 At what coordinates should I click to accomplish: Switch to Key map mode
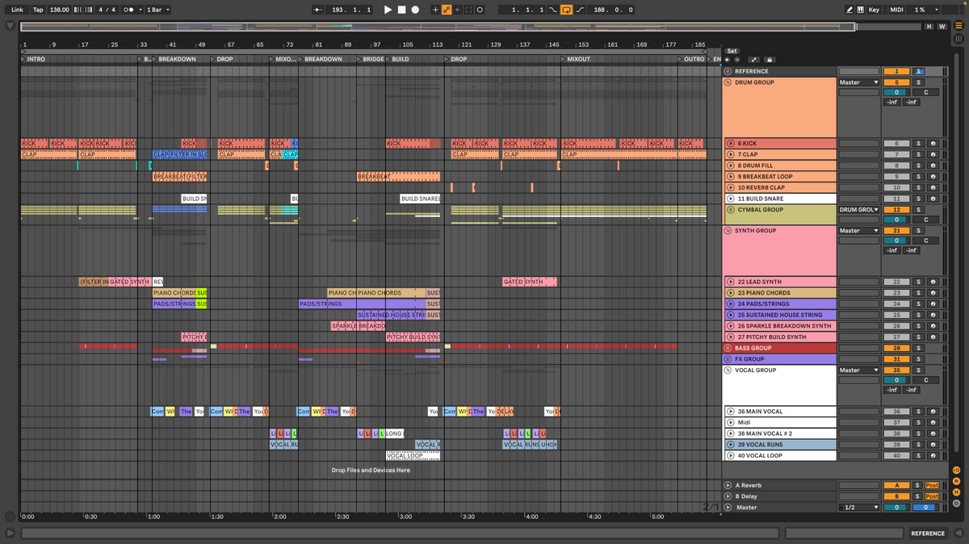(x=874, y=10)
